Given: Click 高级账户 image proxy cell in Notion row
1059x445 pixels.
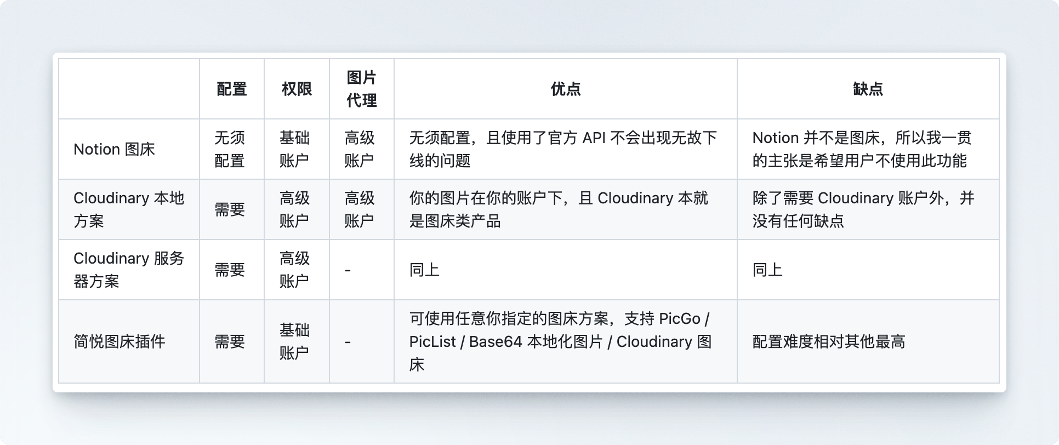Looking at the screenshot, I should coord(360,149).
